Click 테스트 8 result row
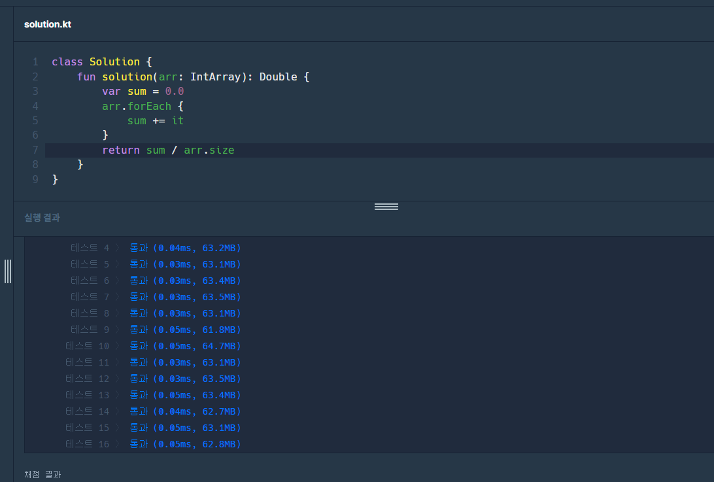This screenshot has height=482, width=714. [x=156, y=313]
